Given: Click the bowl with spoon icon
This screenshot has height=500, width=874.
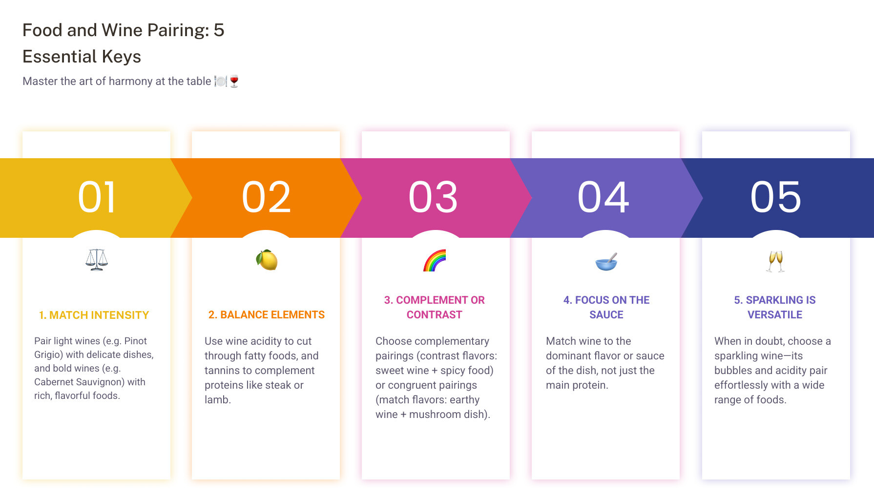Looking at the screenshot, I should pos(606,262).
